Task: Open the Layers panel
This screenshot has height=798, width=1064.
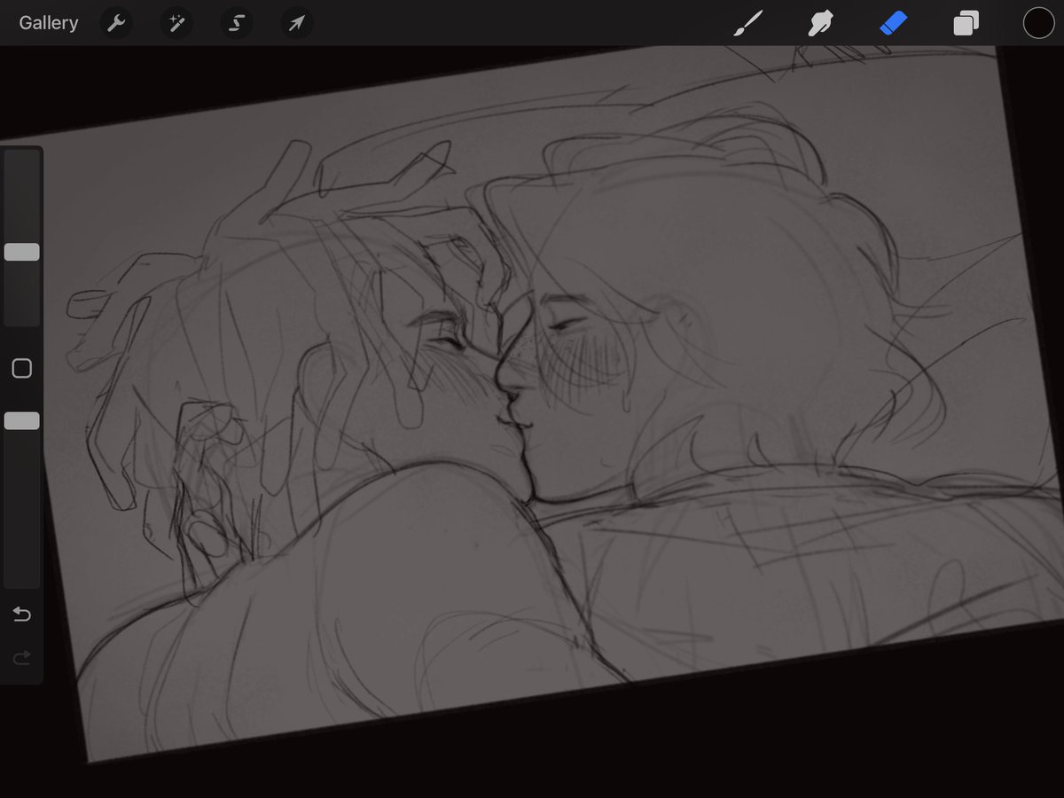Action: coord(966,23)
